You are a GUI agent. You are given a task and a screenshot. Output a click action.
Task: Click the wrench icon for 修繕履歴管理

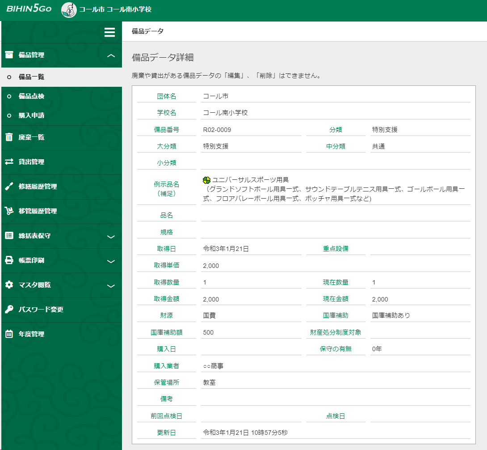pos(9,187)
